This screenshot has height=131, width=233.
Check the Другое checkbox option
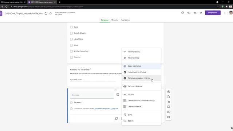point(71,57)
